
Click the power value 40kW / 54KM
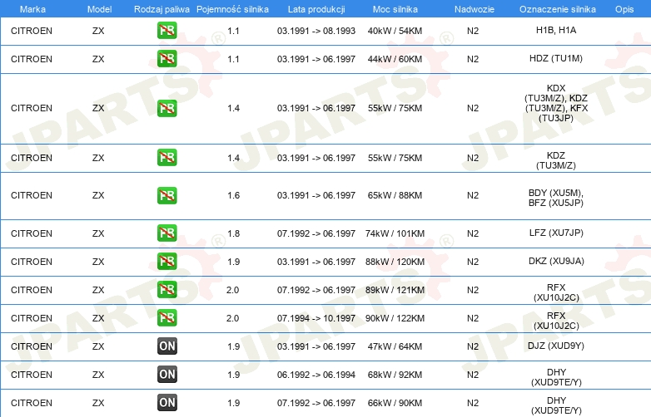[395, 31]
